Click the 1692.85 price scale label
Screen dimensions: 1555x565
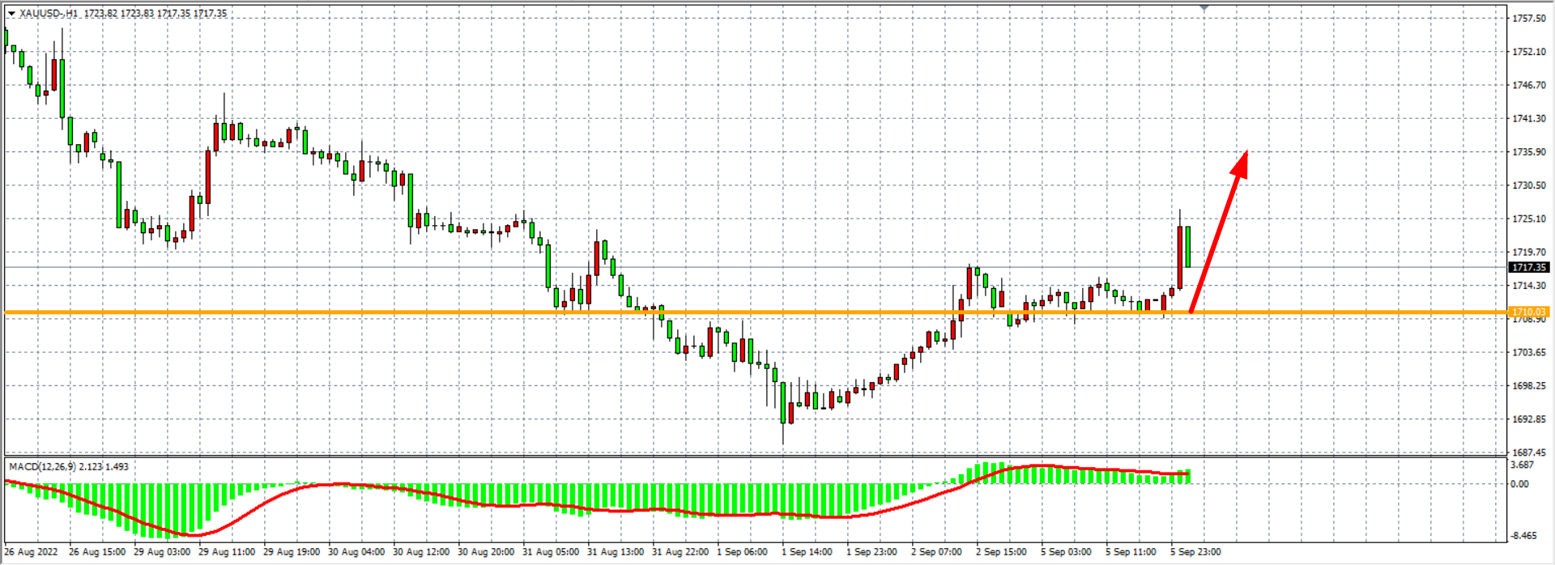coord(1528,419)
